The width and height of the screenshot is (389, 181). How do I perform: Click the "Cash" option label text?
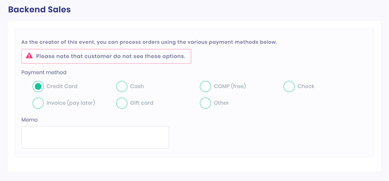pos(137,87)
